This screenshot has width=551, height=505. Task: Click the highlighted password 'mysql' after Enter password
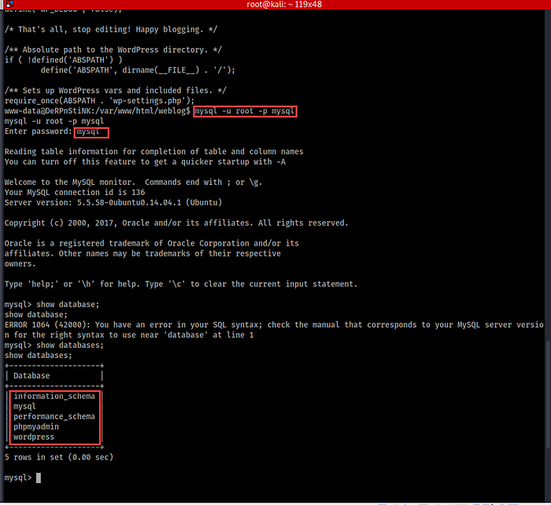pos(91,132)
